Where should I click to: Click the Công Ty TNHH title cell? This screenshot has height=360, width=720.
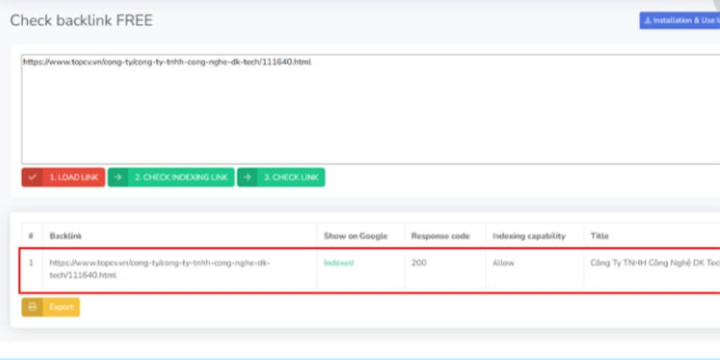654,263
